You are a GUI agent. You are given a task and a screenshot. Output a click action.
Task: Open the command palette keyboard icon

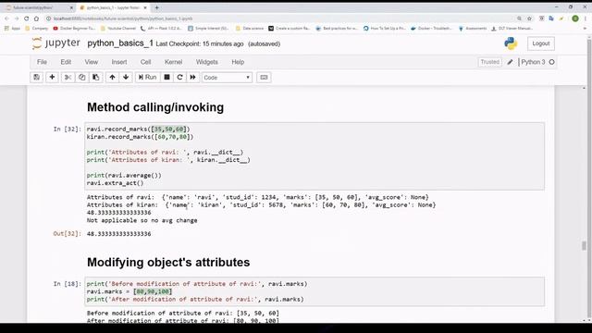(264, 78)
